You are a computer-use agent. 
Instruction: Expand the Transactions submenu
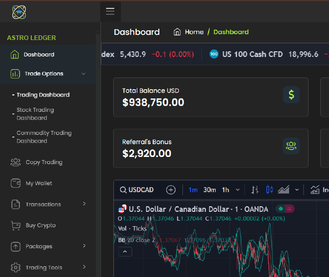click(x=84, y=204)
